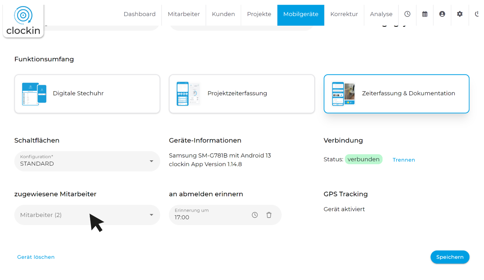Click the GPS Tracking heading
This screenshot has width=484, height=280.
point(346,194)
